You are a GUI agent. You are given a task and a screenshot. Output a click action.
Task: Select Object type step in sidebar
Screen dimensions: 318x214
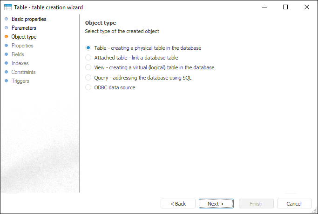tap(24, 37)
